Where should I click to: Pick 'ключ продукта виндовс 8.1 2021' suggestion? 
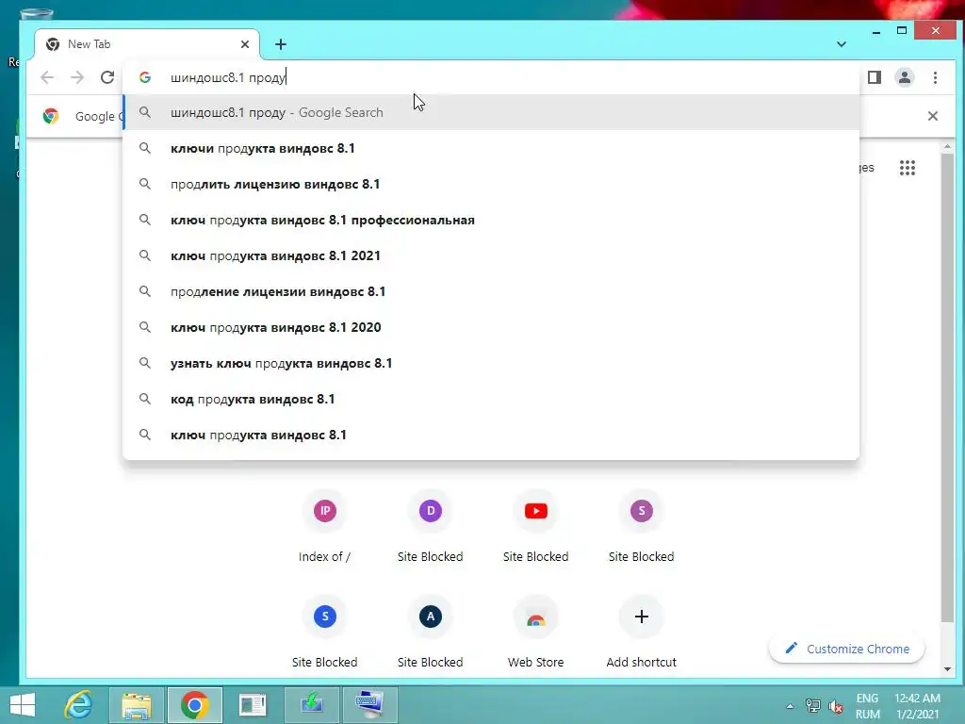pos(491,255)
